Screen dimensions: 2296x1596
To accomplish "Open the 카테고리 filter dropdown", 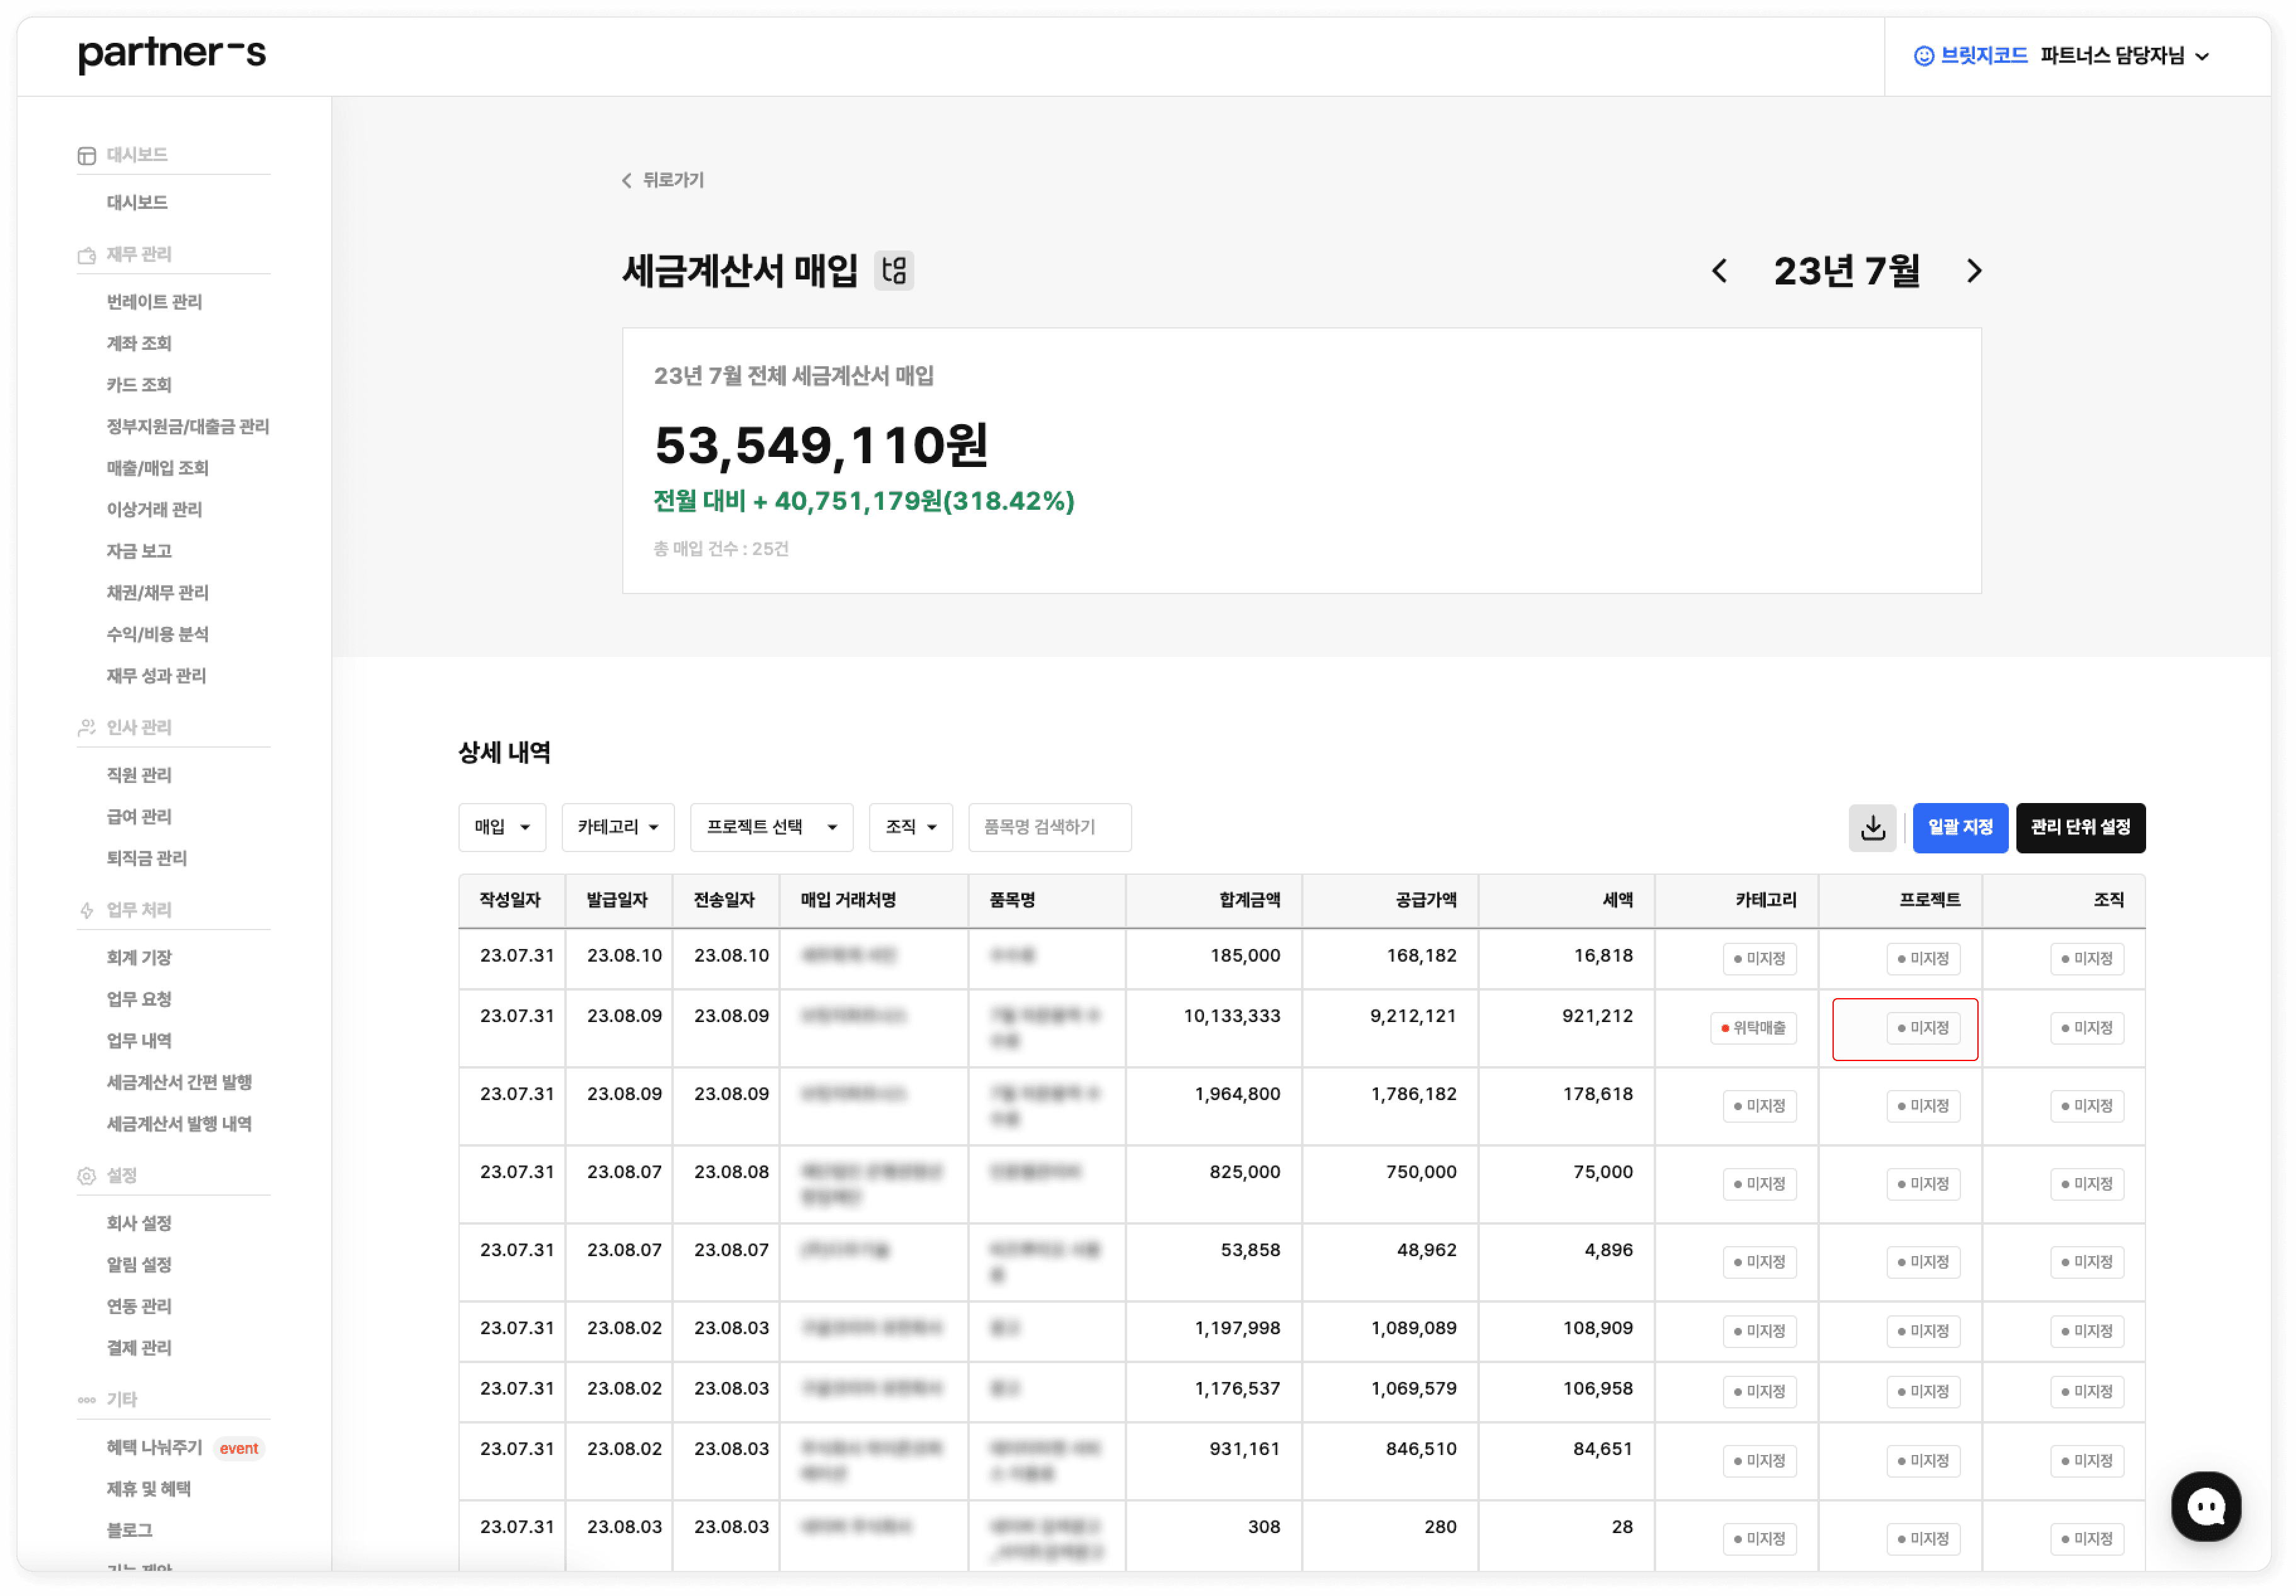I will (x=618, y=828).
